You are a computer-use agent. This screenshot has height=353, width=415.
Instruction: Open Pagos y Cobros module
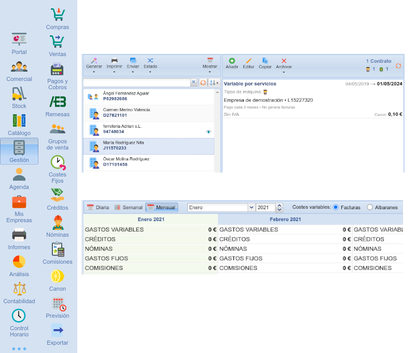[58, 69]
